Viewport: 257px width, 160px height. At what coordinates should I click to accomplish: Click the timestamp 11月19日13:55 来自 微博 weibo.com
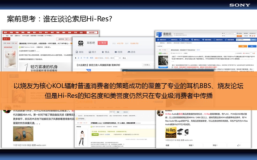click(x=29, y=145)
